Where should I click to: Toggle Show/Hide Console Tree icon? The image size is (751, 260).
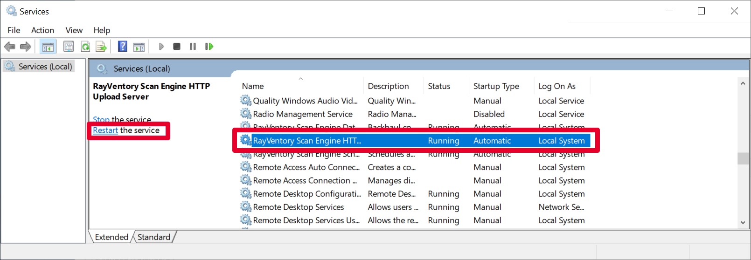coord(48,47)
